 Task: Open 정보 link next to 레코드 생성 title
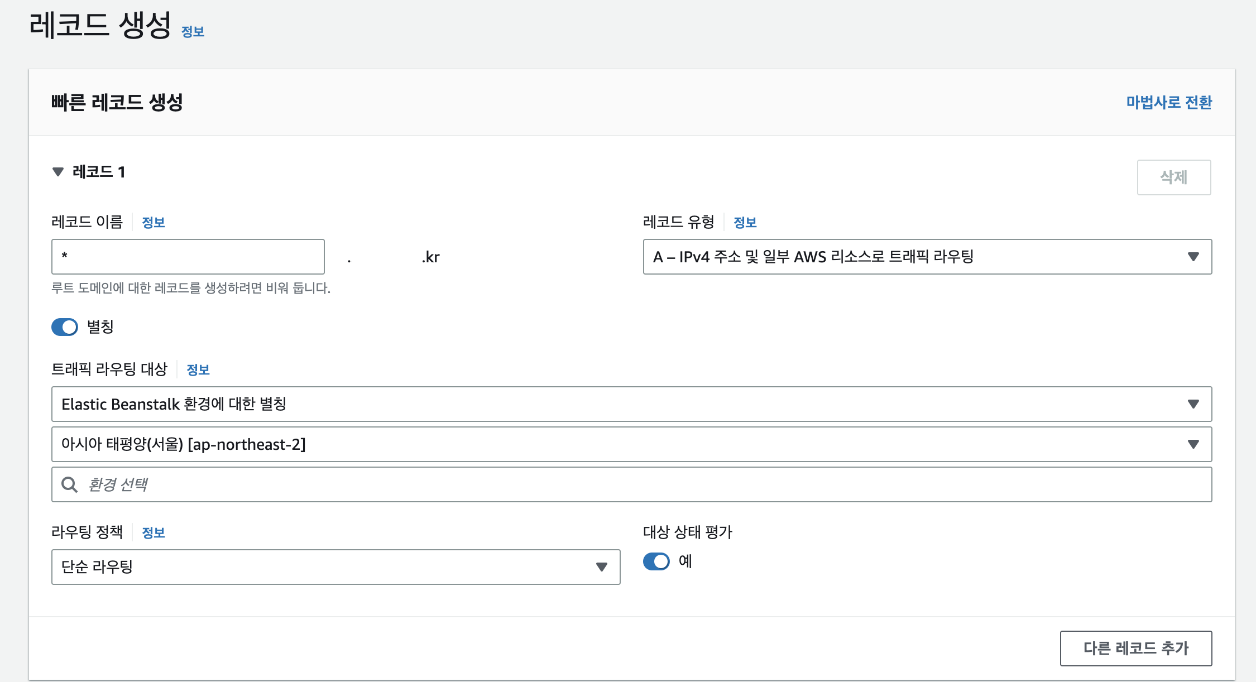[193, 32]
